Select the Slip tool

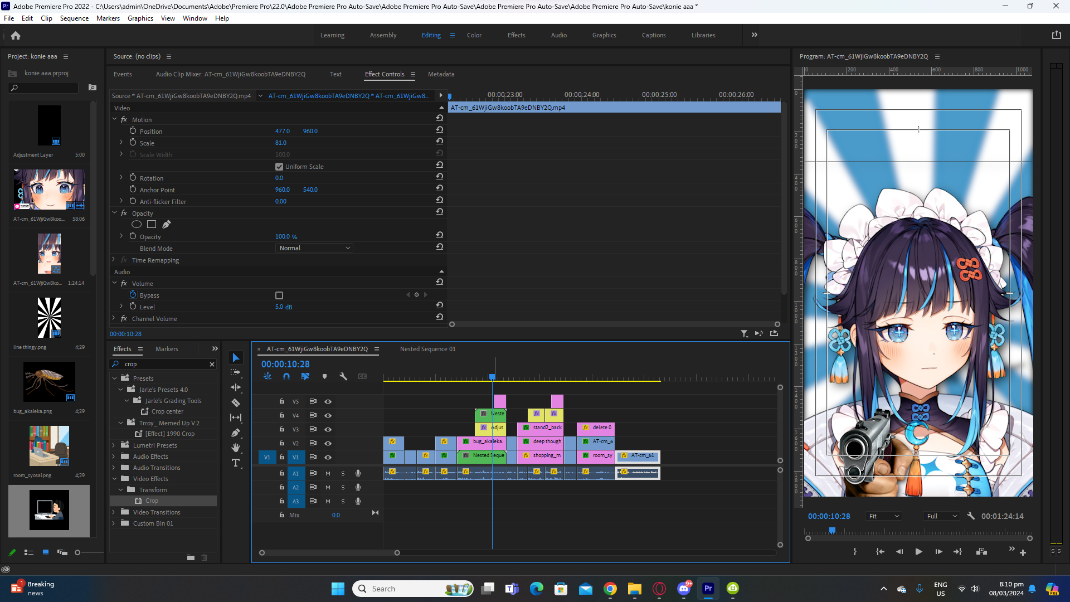pyautogui.click(x=236, y=417)
